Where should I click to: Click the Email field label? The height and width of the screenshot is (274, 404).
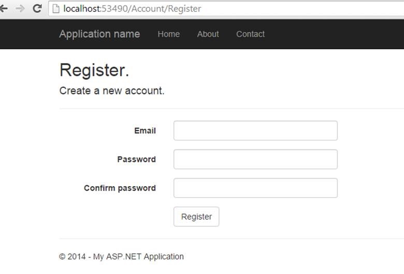click(145, 131)
